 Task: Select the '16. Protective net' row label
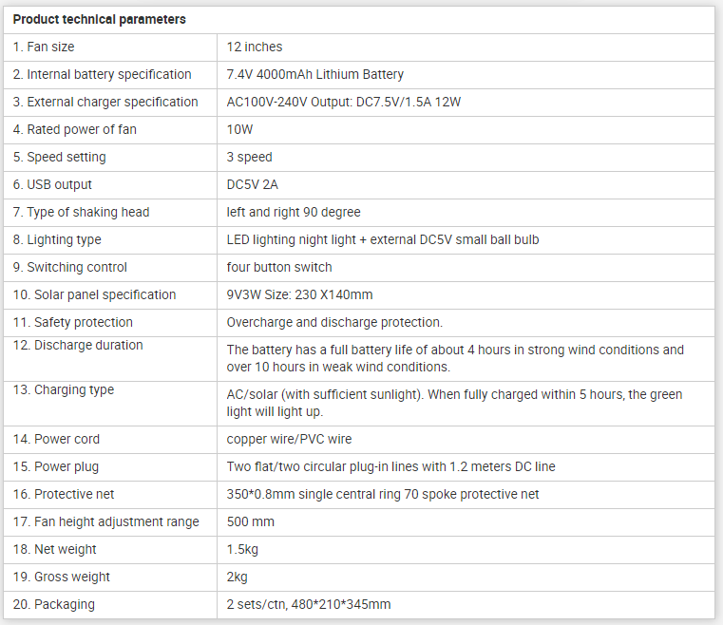coord(67,494)
